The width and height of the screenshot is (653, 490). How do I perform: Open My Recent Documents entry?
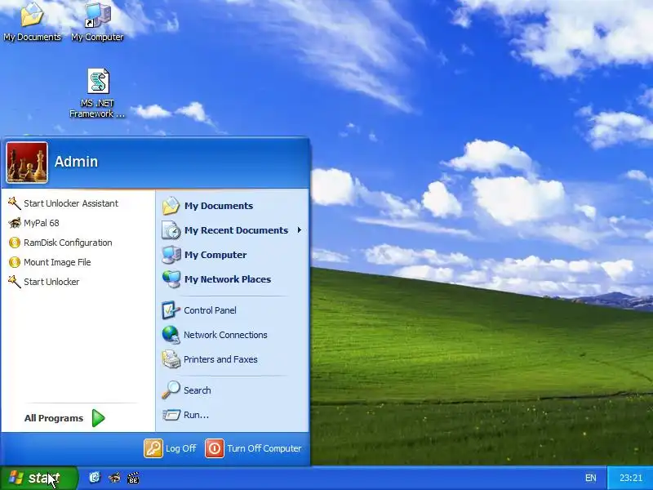coord(233,230)
